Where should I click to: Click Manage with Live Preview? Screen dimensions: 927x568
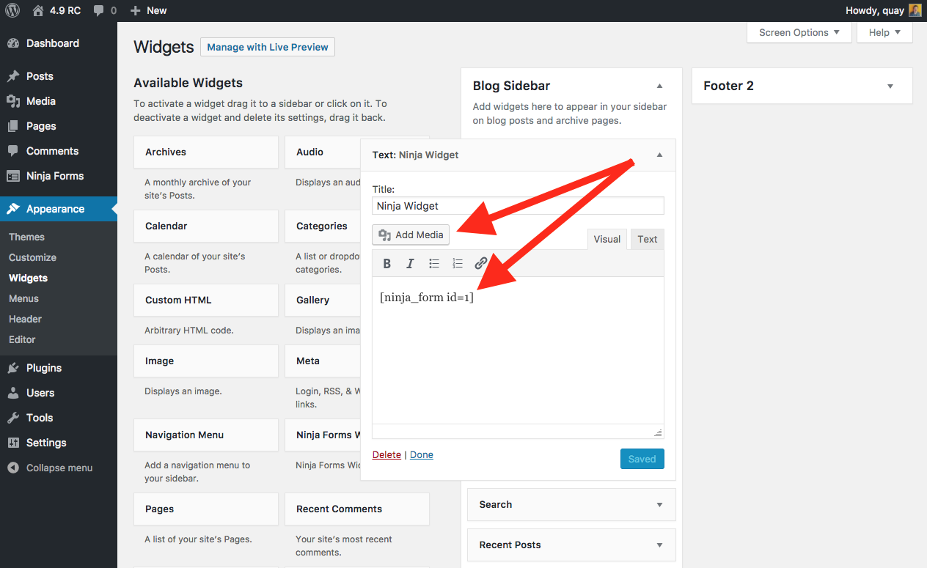click(267, 46)
